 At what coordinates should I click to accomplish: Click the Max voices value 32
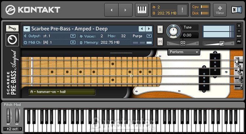click(x=123, y=36)
